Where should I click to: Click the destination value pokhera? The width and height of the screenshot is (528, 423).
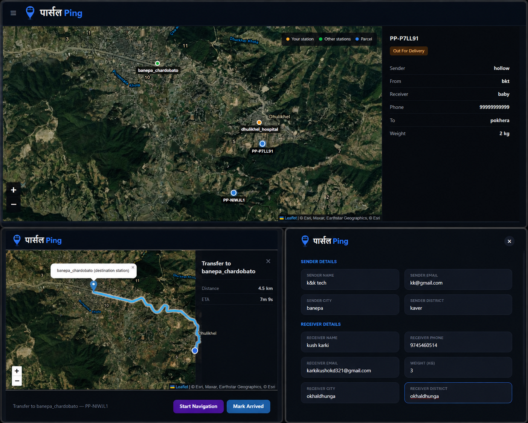click(500, 121)
